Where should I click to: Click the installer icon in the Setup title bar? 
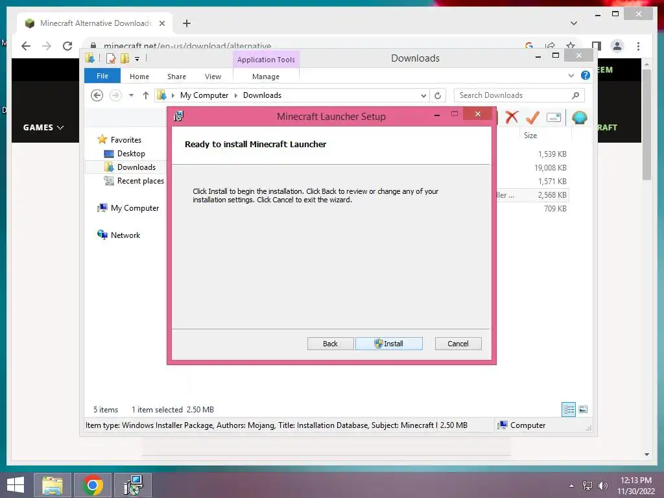[x=179, y=116]
